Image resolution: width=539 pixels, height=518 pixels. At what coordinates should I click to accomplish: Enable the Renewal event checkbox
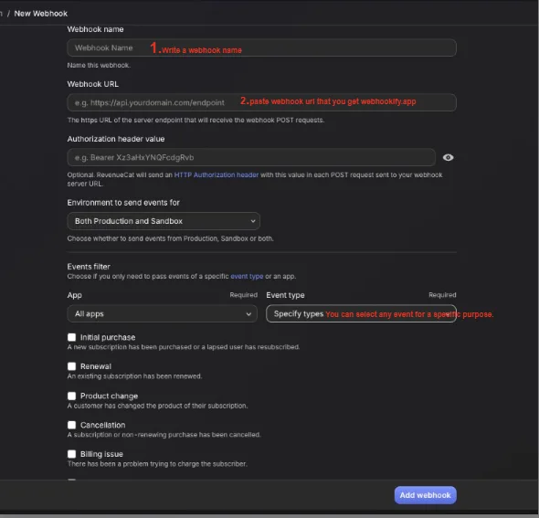point(71,366)
